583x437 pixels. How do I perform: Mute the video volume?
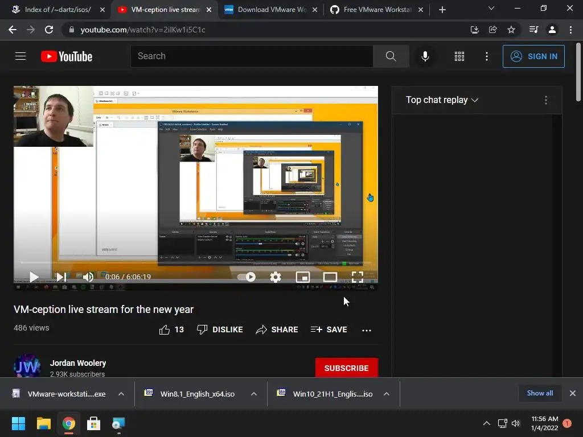tap(88, 277)
